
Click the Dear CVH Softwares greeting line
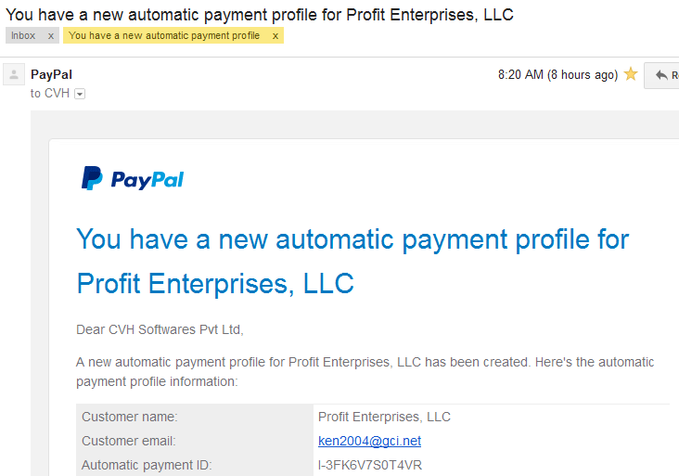click(160, 329)
